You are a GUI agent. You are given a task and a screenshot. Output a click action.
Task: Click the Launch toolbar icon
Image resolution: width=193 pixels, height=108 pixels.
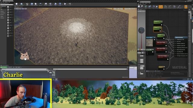coord(70,4)
